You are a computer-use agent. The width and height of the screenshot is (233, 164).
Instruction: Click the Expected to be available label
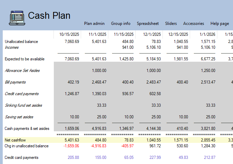coord(25,59)
